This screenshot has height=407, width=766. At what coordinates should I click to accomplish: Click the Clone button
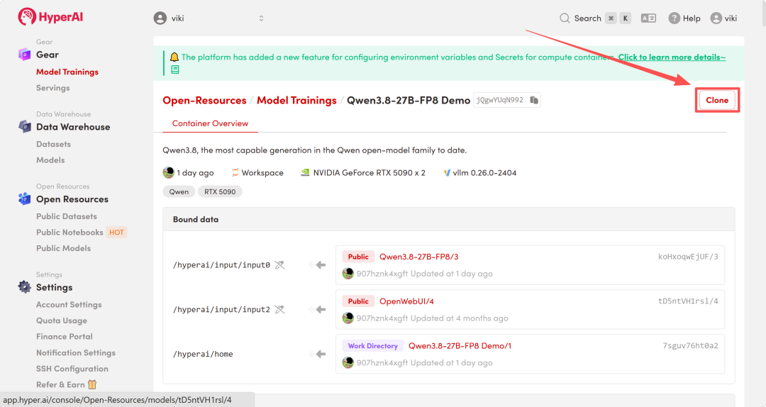coord(717,100)
